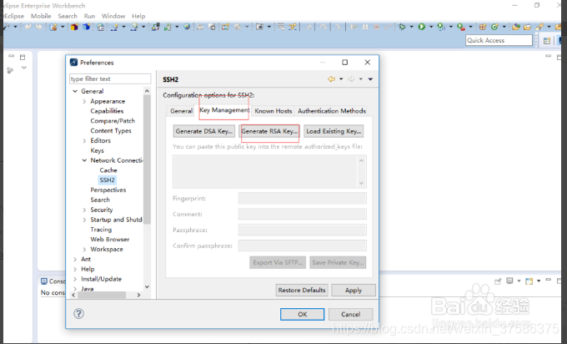Open the Run menu
The width and height of the screenshot is (567, 344).
point(89,16)
